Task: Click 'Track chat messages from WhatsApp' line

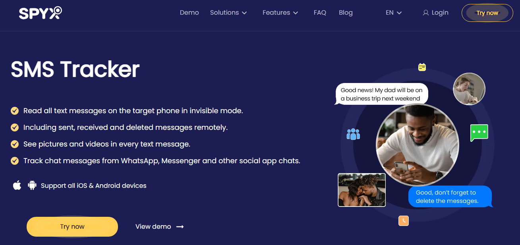Action: click(x=162, y=161)
